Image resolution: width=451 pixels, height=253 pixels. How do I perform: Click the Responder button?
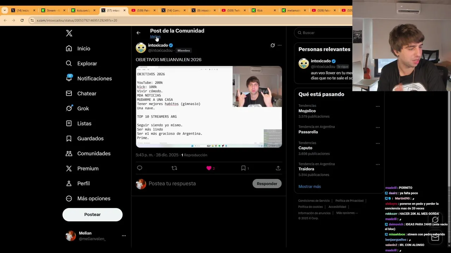coord(267,183)
